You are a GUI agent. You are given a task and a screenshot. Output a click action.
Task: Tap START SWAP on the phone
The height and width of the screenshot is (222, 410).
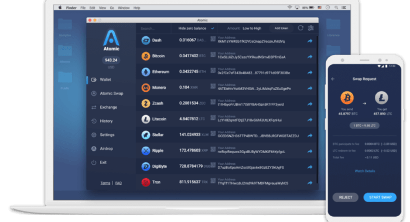click(380, 197)
